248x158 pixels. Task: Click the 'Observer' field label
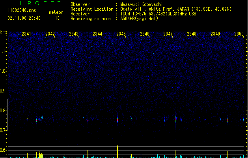click(80, 4)
